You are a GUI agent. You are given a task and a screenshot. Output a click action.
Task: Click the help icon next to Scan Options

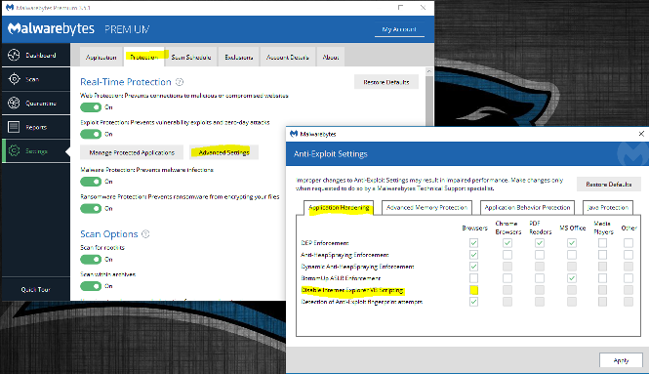145,234
